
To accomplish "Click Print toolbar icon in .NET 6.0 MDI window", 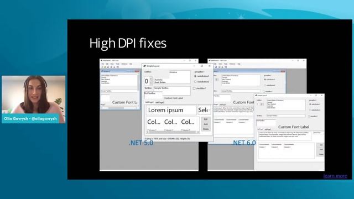I will click(220, 67).
